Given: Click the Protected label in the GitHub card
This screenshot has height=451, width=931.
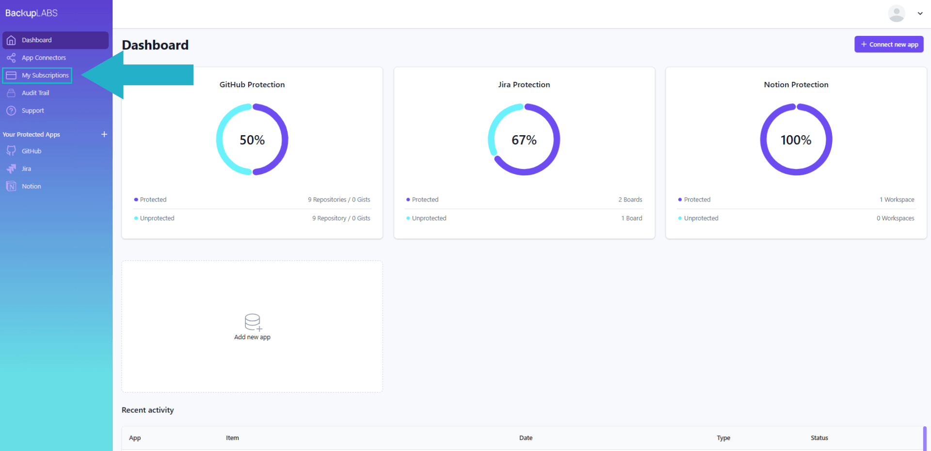Looking at the screenshot, I should pyautogui.click(x=153, y=200).
